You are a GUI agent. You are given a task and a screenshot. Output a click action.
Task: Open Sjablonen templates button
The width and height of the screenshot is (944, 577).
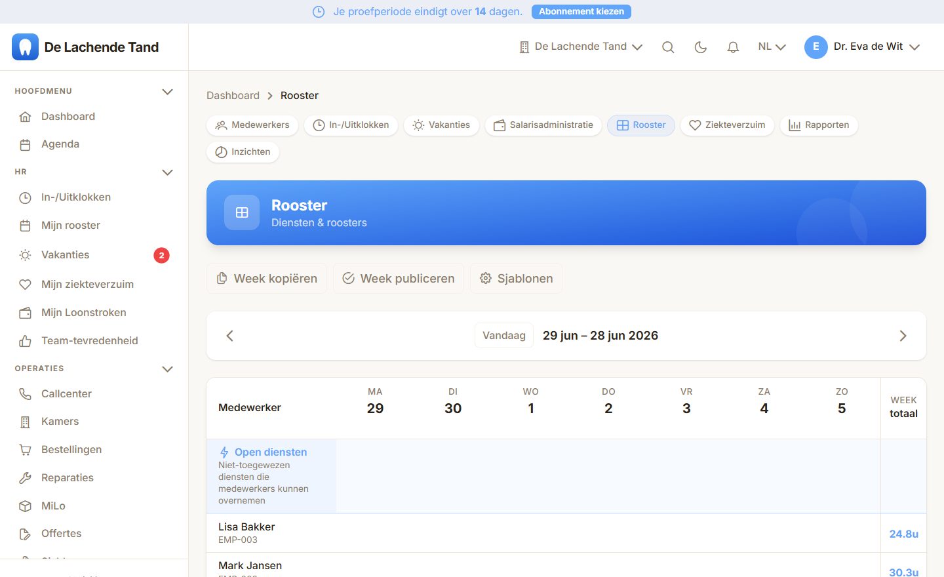coord(516,279)
